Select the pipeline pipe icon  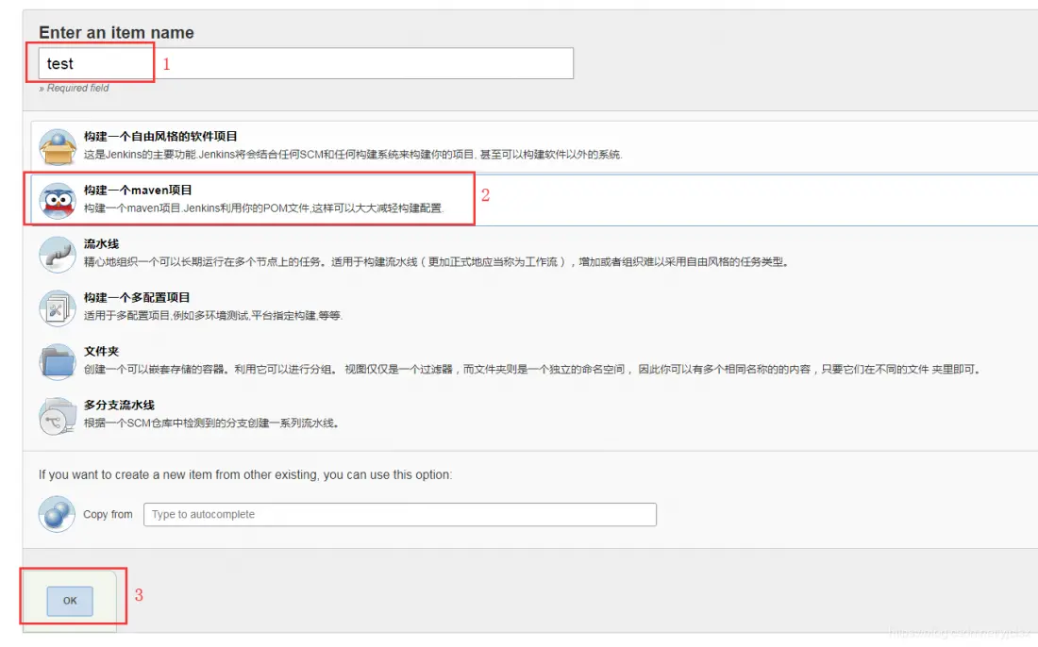click(58, 254)
